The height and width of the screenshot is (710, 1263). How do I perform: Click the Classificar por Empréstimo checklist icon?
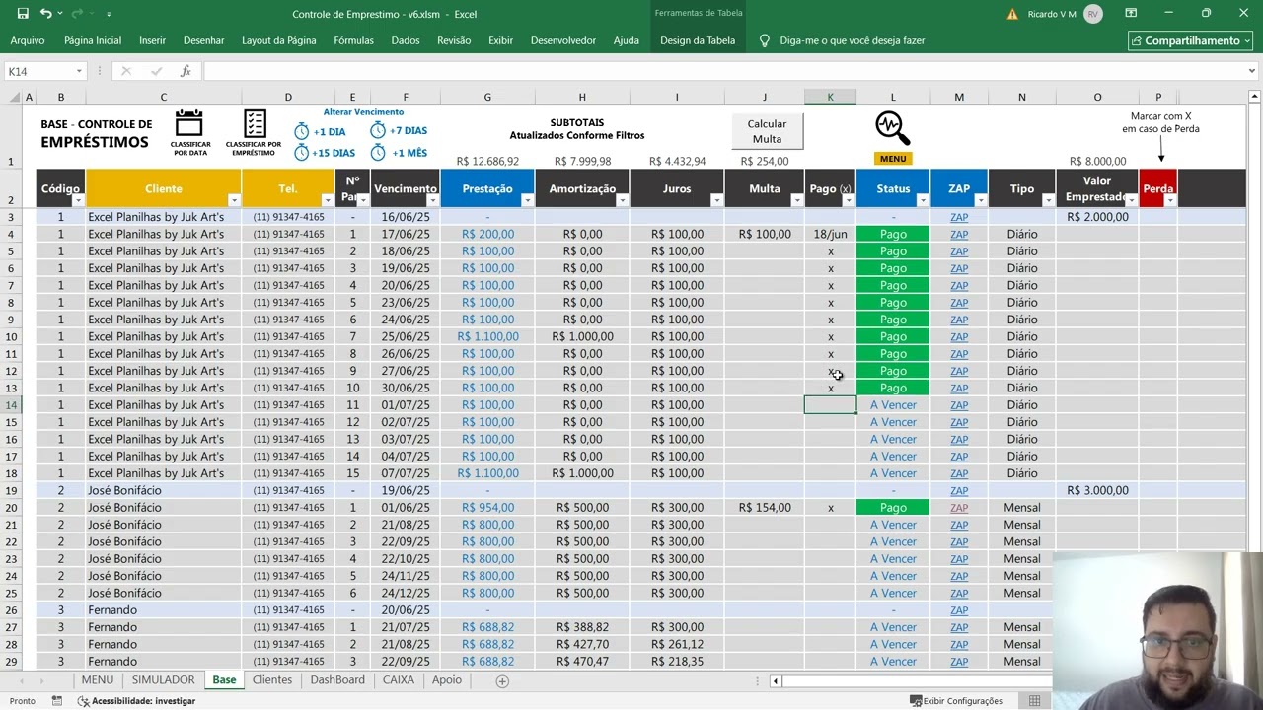pyautogui.click(x=255, y=124)
